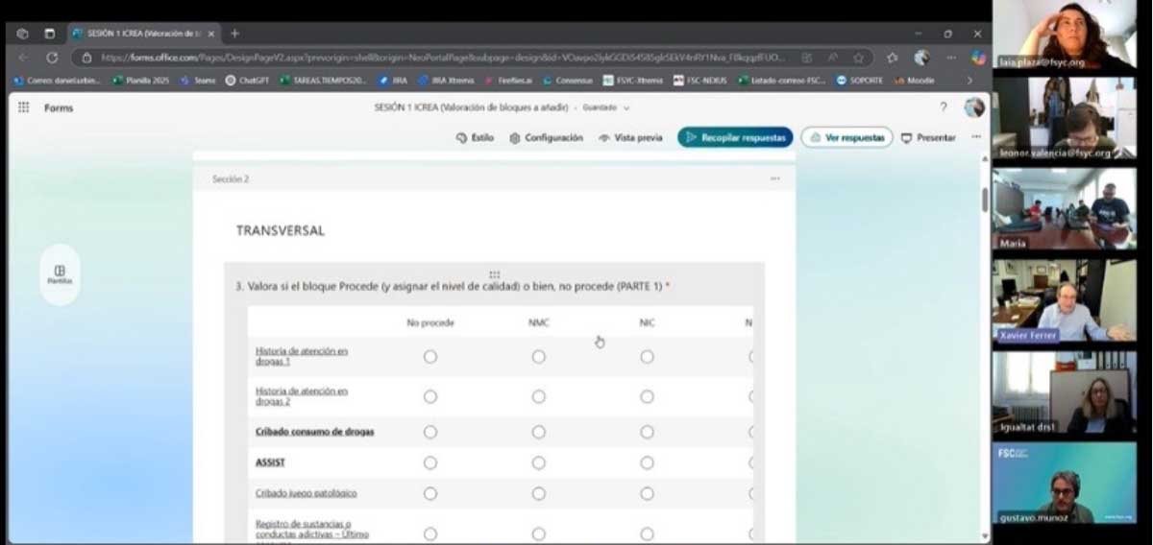Open the Plantilla templates side button
1153x545 pixels.
click(60, 274)
